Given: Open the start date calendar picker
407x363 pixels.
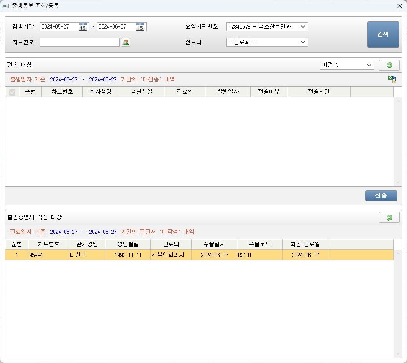Looking at the screenshot, I should tap(83, 27).
